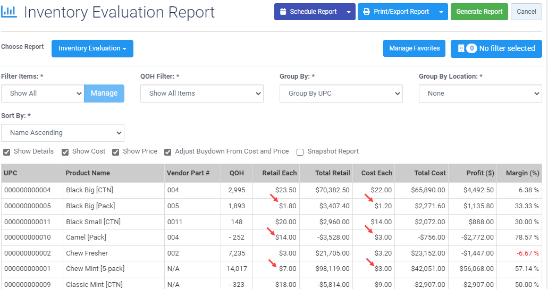Expand the Print/Export Report dropdown arrow
Image resolution: width=548 pixels, height=289 pixels.
pos(441,12)
